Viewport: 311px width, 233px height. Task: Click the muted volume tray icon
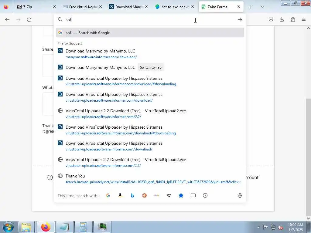click(280, 228)
